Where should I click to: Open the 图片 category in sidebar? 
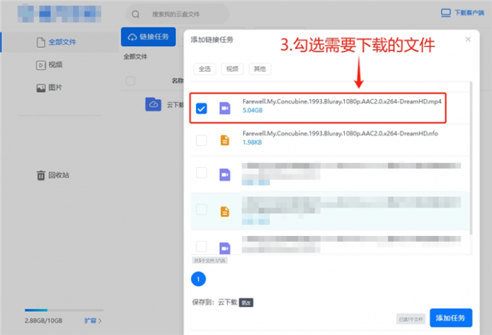[x=55, y=88]
